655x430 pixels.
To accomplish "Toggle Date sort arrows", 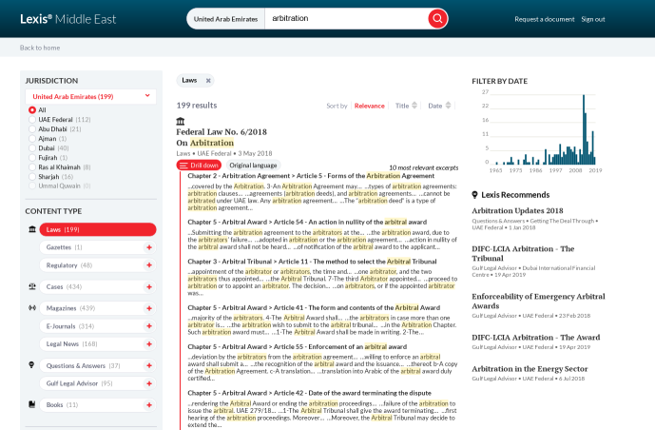I will [448, 106].
